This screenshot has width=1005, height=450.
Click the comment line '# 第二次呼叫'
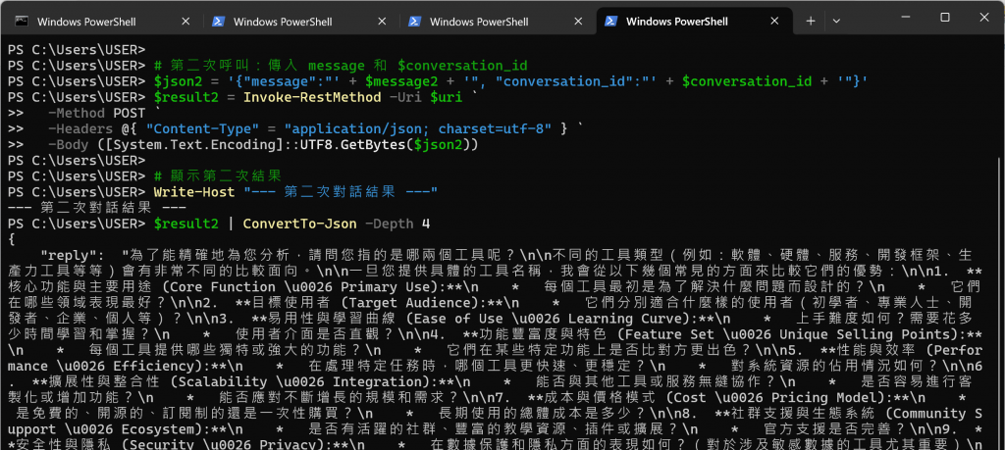(x=341, y=66)
